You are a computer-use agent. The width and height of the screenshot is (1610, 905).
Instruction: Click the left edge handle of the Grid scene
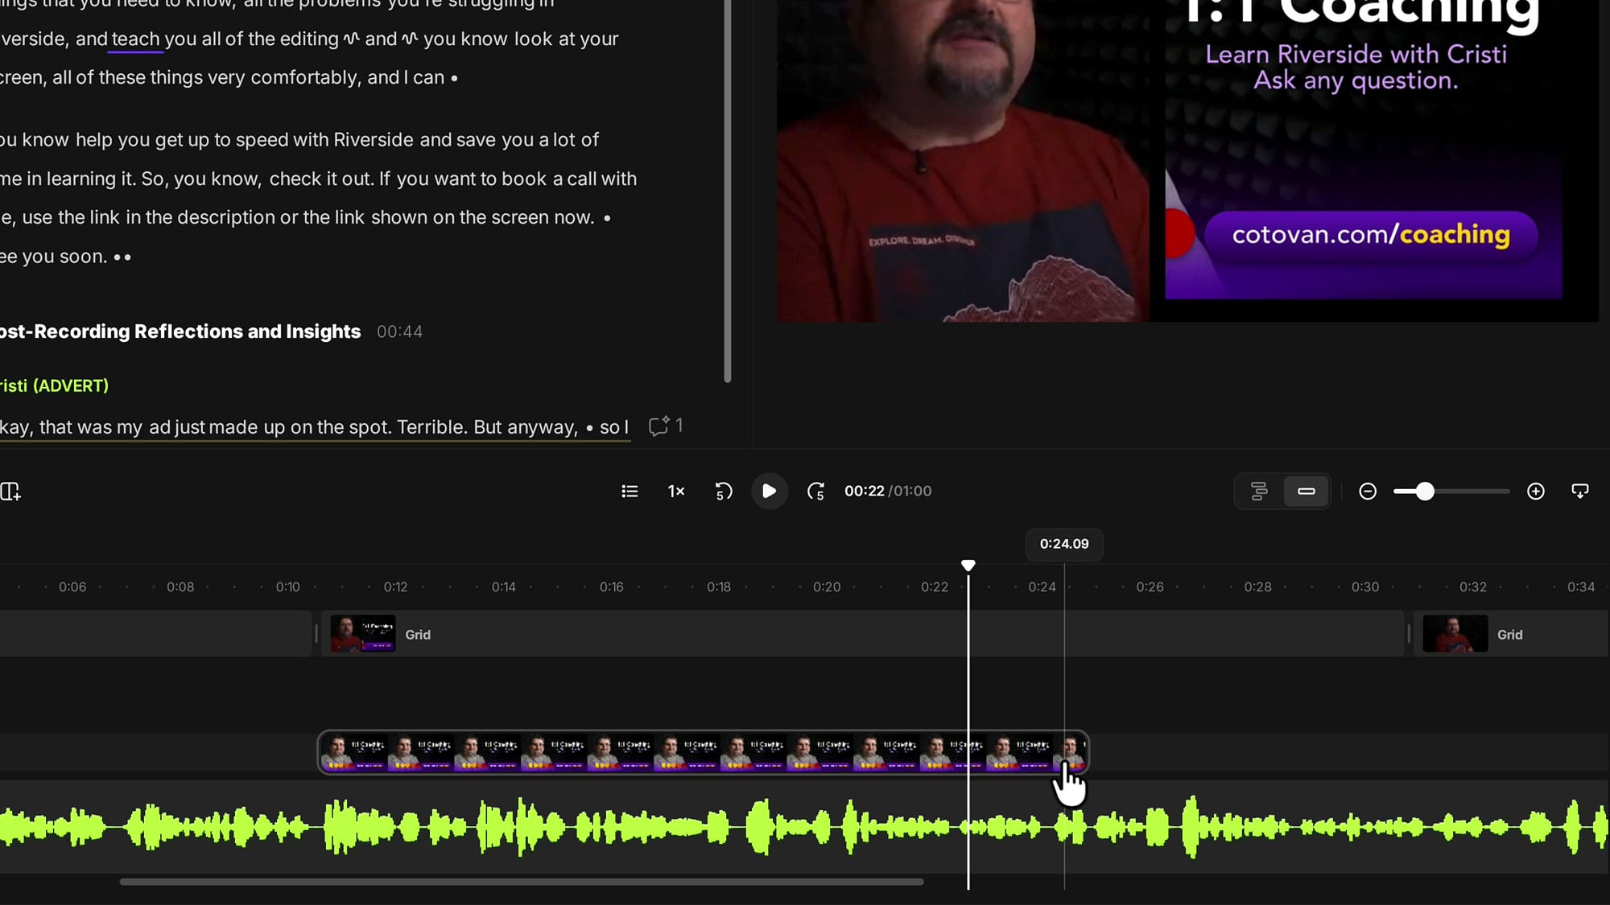(316, 635)
